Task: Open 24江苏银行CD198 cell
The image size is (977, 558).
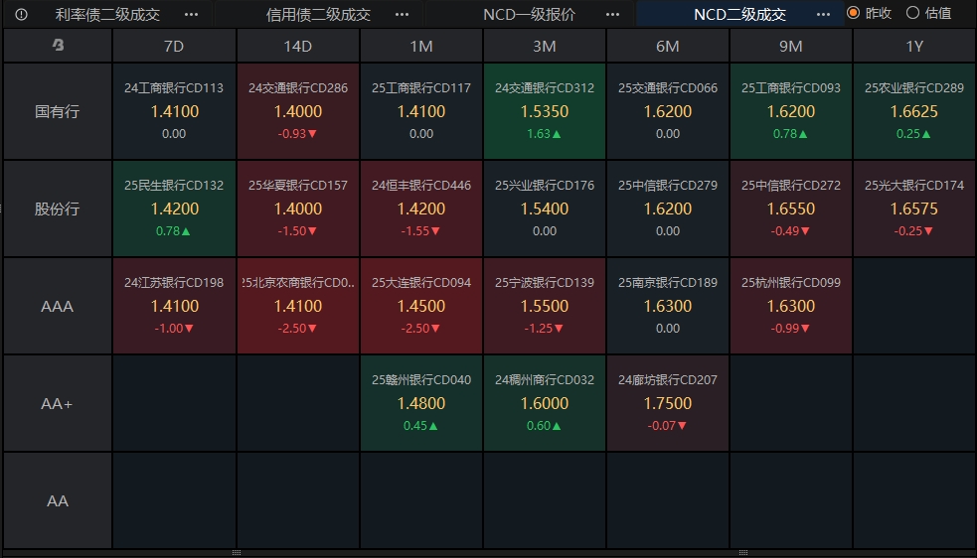Action: pyautogui.click(x=174, y=306)
